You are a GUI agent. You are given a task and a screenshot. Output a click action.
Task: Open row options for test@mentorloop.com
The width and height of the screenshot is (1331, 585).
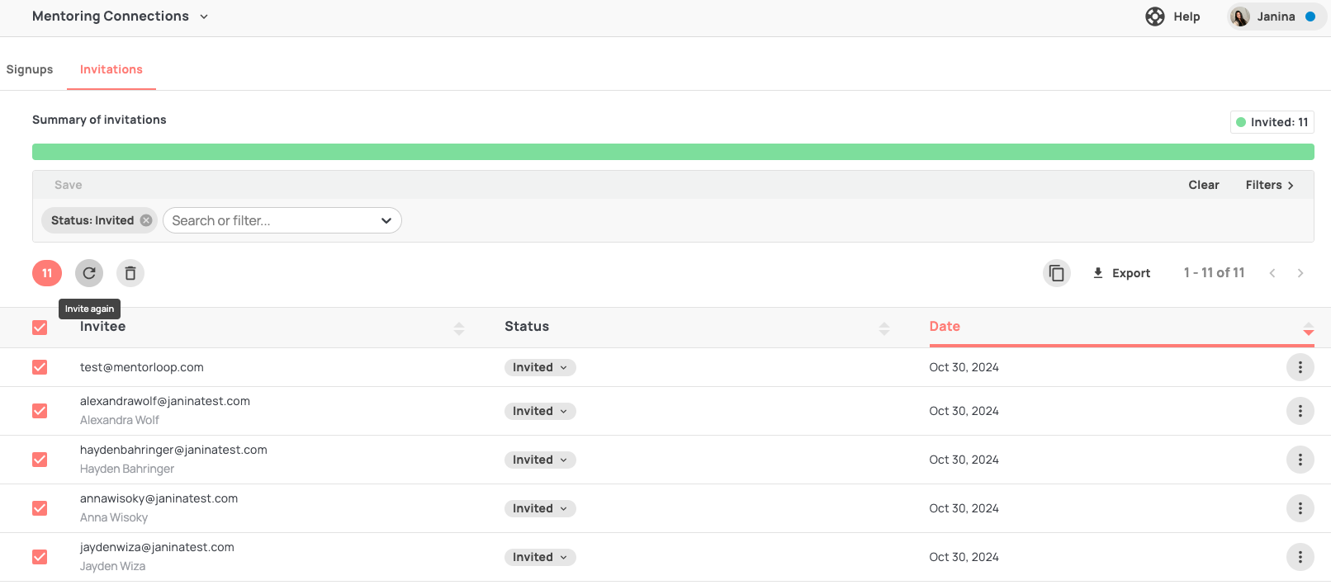[1300, 367]
